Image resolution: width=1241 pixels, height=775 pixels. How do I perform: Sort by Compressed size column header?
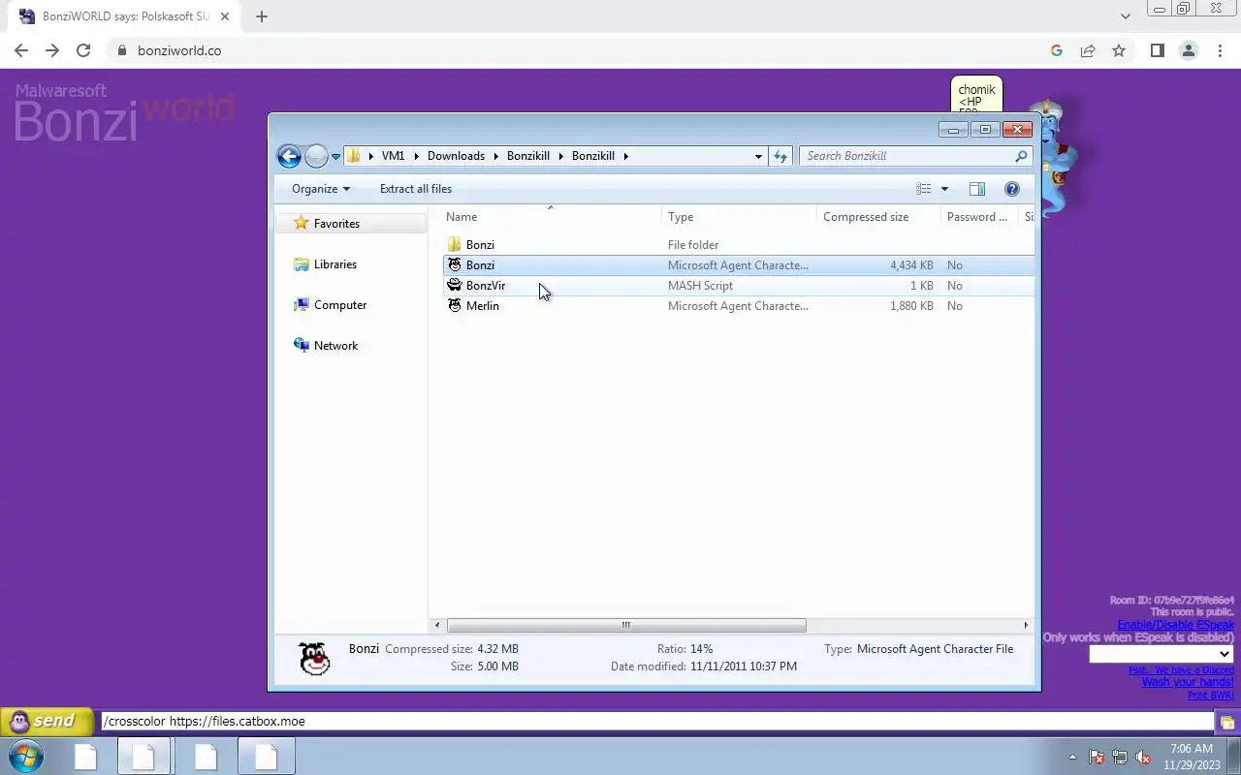(x=878, y=217)
